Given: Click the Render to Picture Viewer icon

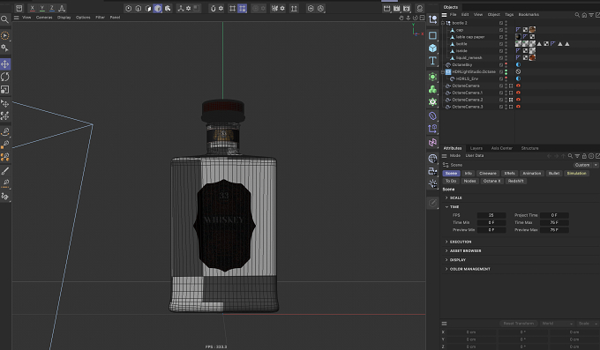Looking at the screenshot, I should (396, 8).
